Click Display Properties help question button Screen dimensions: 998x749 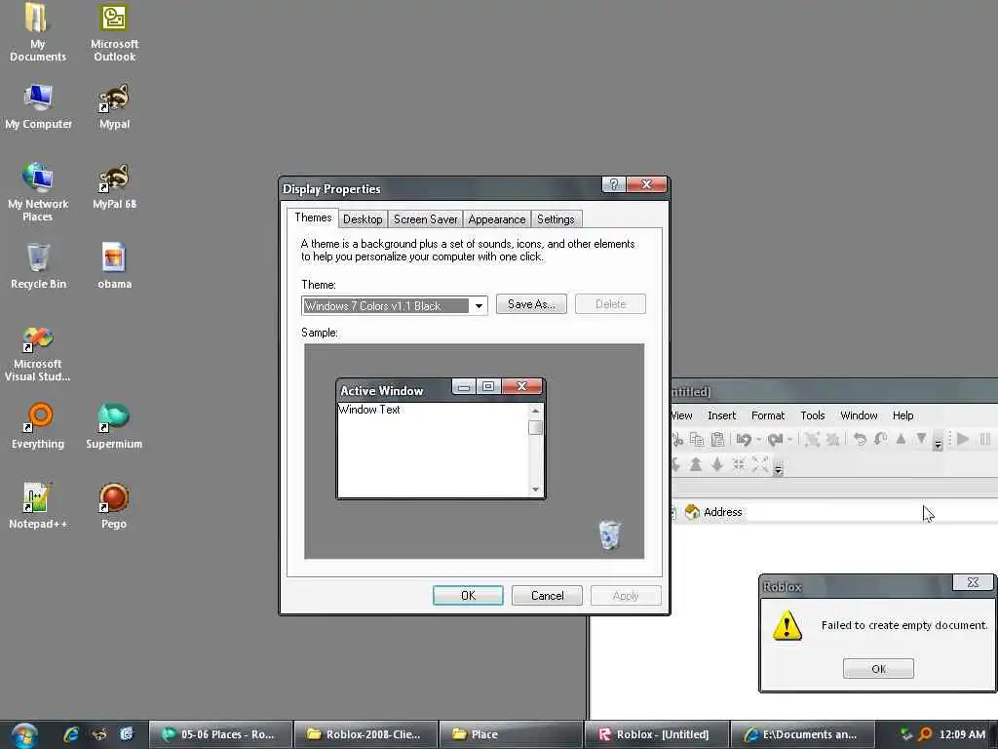(614, 184)
